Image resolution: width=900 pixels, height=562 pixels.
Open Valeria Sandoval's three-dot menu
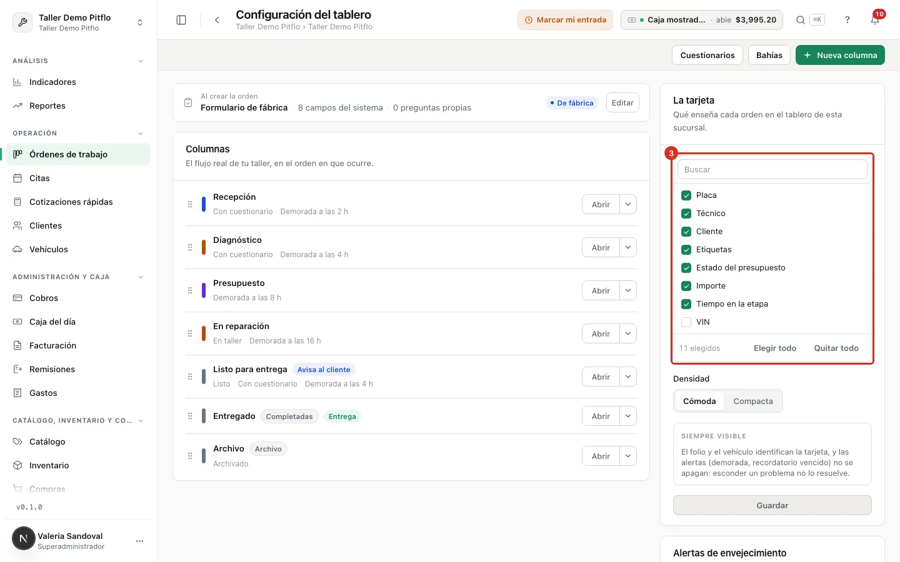pyautogui.click(x=139, y=541)
